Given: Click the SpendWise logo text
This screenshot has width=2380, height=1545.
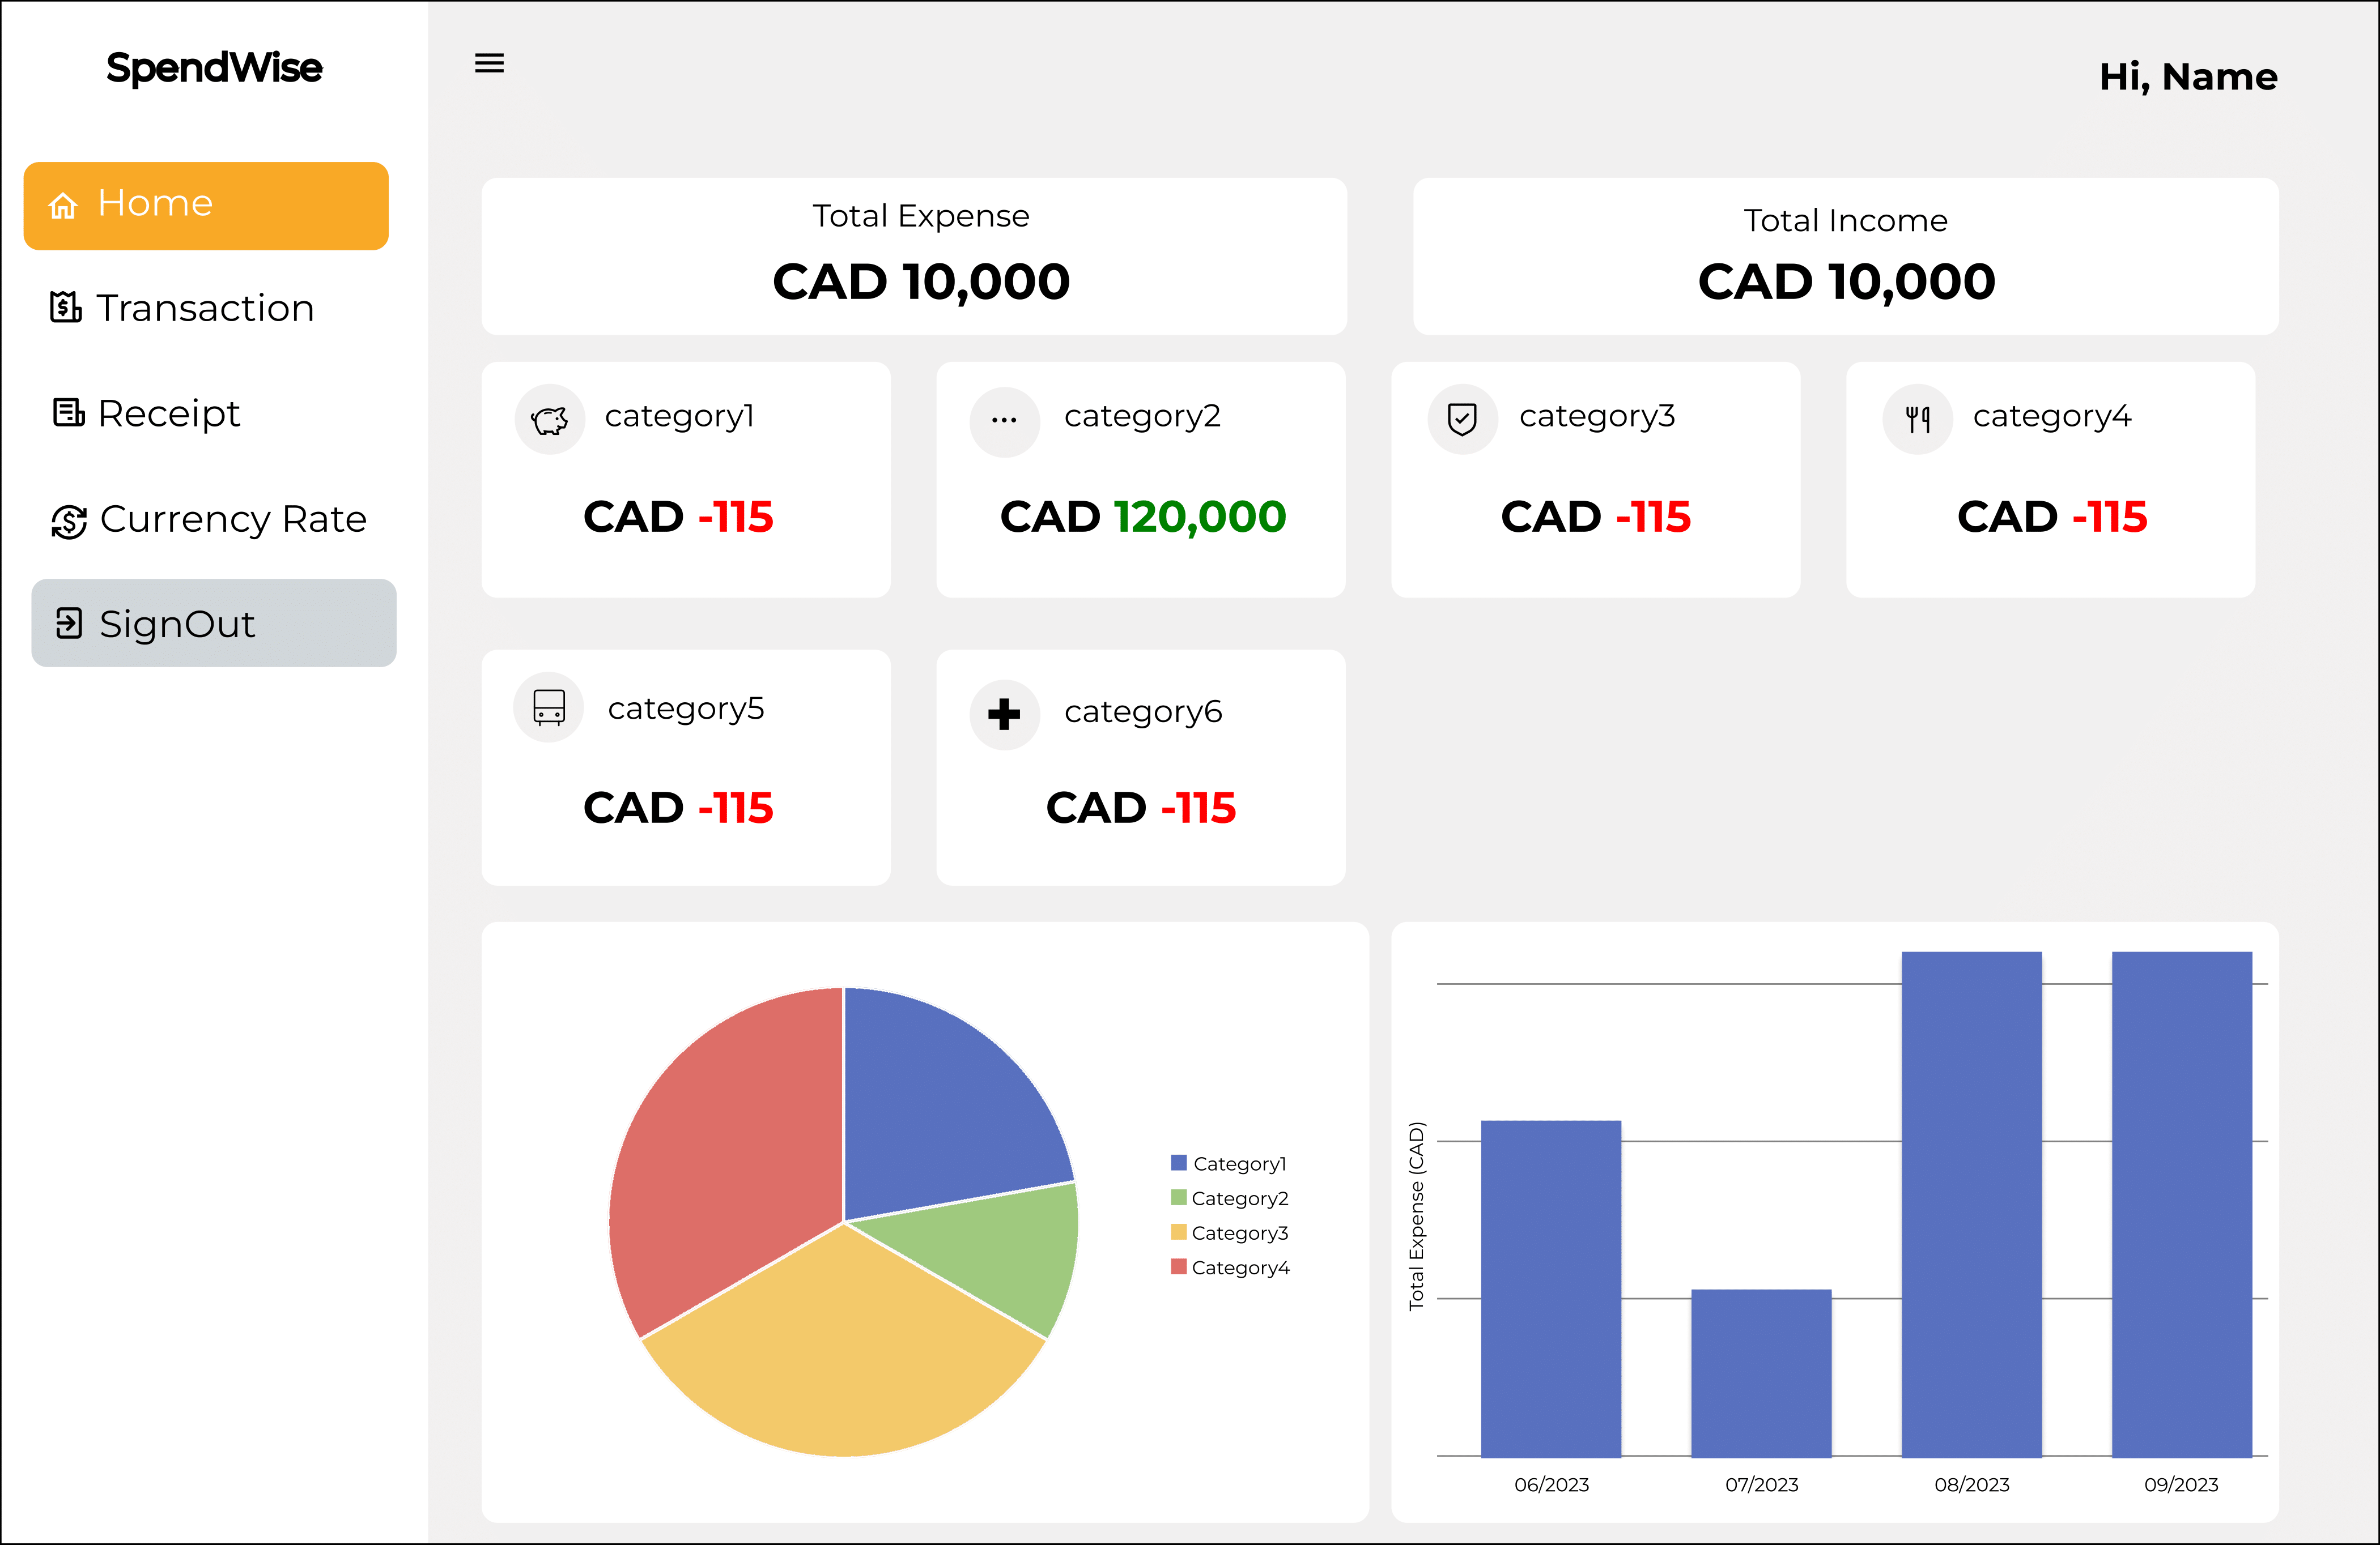Looking at the screenshot, I should point(214,68).
